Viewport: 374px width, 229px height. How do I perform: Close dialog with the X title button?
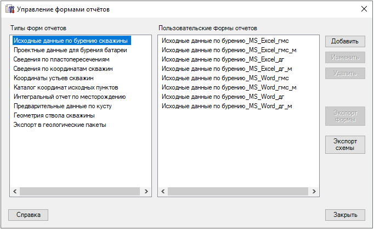click(363, 9)
